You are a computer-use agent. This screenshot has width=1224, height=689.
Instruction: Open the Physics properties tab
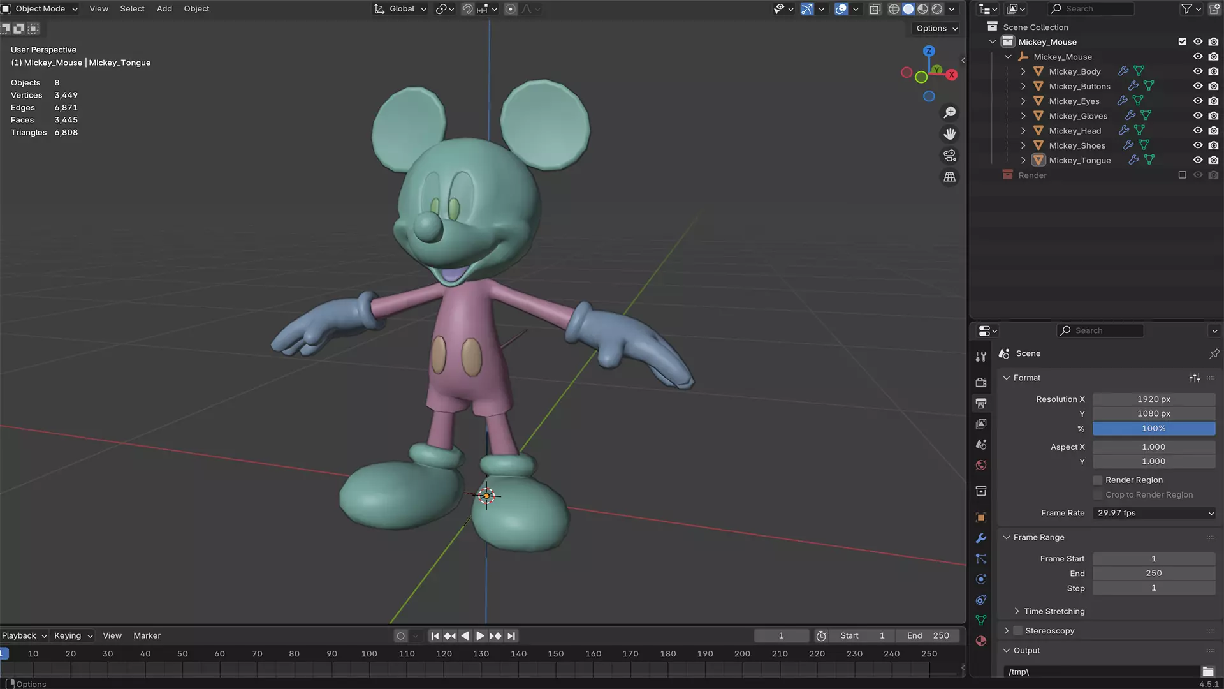pos(981,579)
